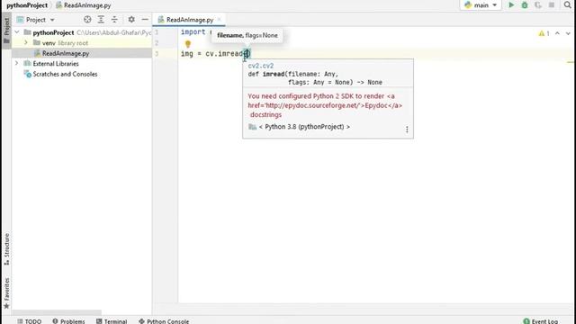The image size is (576, 324).
Task: Click the project panel horizontal scrollbar
Action: click(x=56, y=312)
